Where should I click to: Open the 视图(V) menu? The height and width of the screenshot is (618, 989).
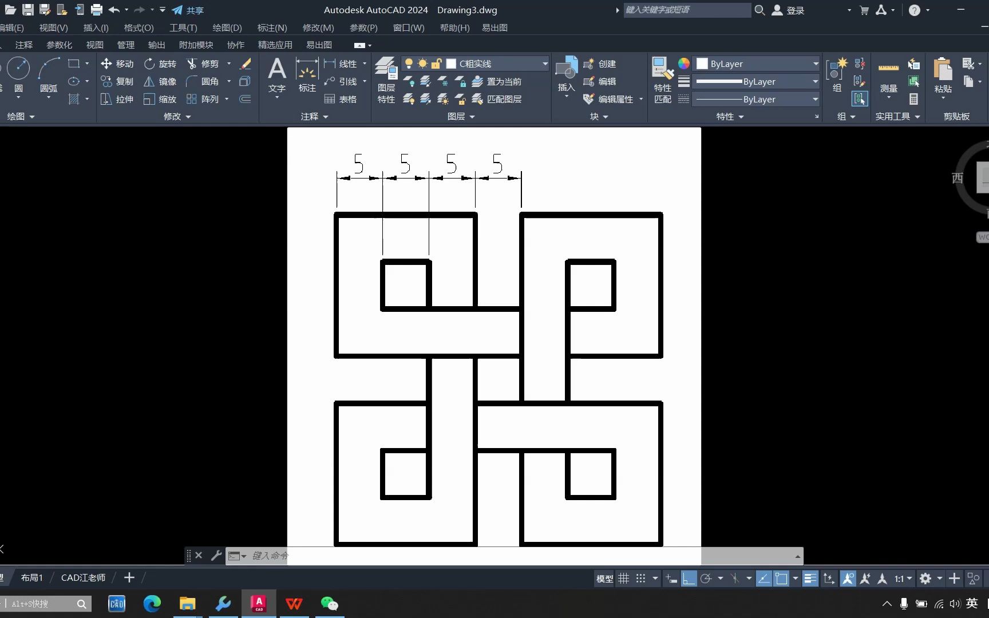click(53, 27)
